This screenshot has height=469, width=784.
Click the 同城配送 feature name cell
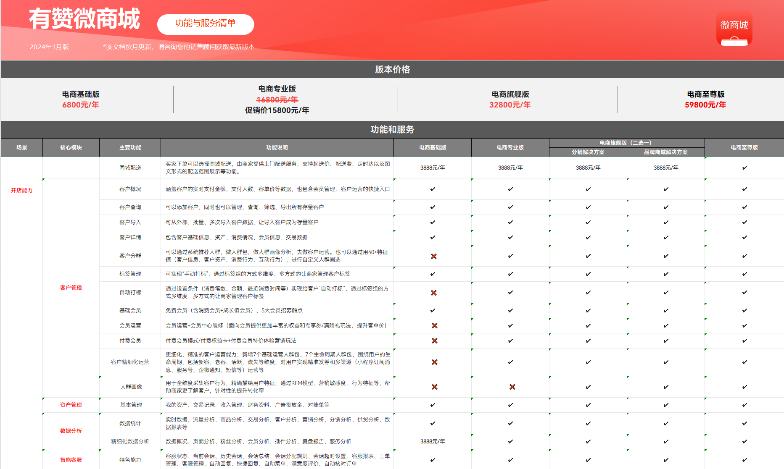click(x=130, y=168)
